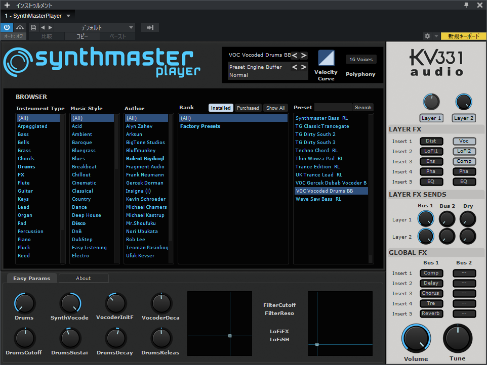This screenshot has height=365, width=487.
Task: Click the DrumsSustai easy parameter knob
Action: (70, 339)
